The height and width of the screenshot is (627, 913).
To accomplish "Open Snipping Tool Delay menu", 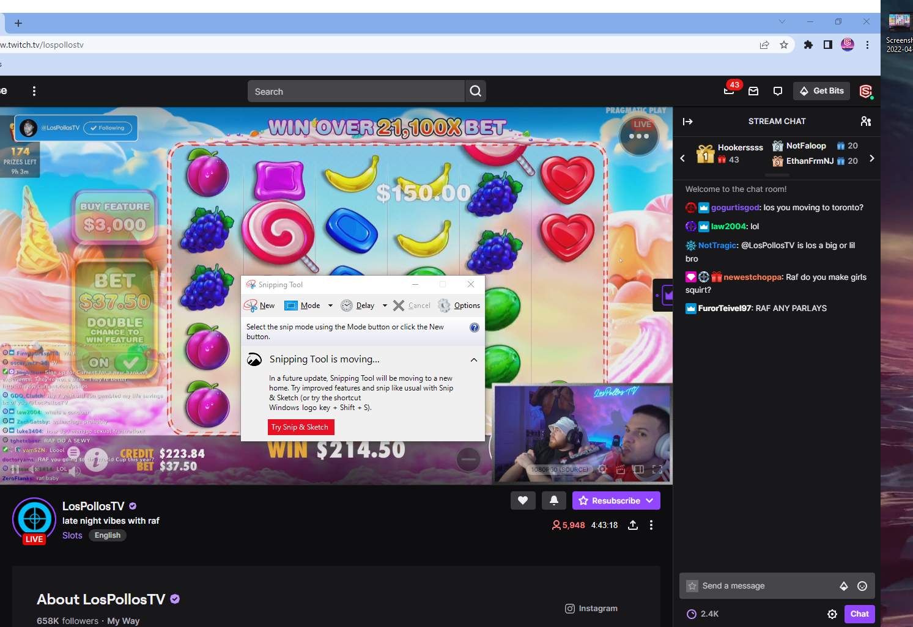I will point(358,306).
